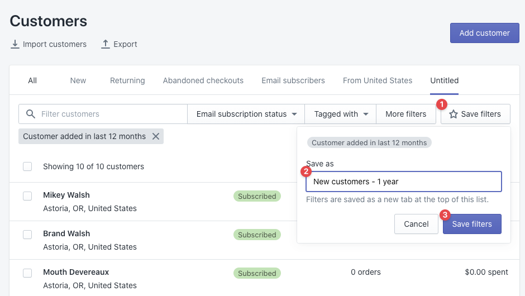
Task: Toggle the select all customers checkbox
Action: (27, 166)
